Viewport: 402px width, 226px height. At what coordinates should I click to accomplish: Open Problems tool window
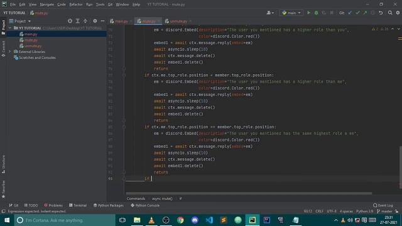[53, 205]
